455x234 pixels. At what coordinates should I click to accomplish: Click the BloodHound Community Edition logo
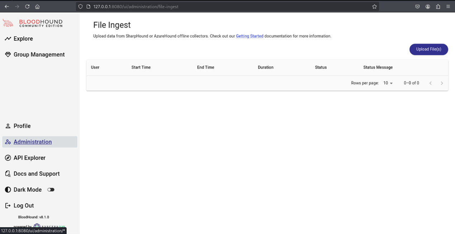click(33, 23)
